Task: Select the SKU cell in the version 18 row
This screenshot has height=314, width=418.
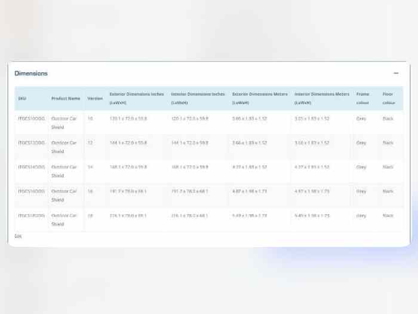Action: tap(32, 215)
